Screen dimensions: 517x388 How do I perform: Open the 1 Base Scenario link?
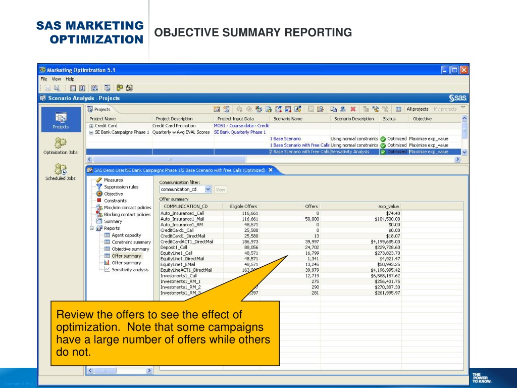[x=285, y=139]
